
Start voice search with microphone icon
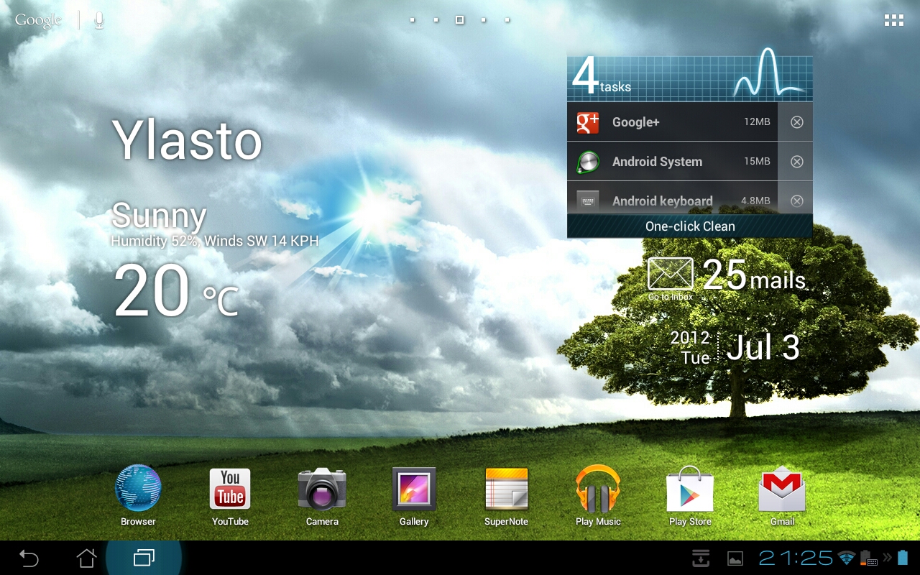coord(98,20)
